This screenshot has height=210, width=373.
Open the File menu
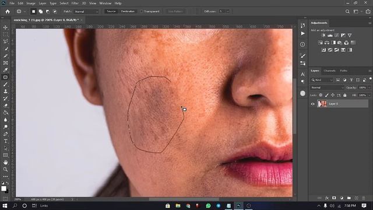pyautogui.click(x=12, y=3)
